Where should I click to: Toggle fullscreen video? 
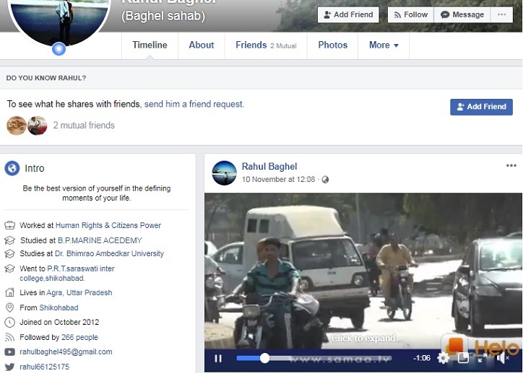click(x=482, y=359)
